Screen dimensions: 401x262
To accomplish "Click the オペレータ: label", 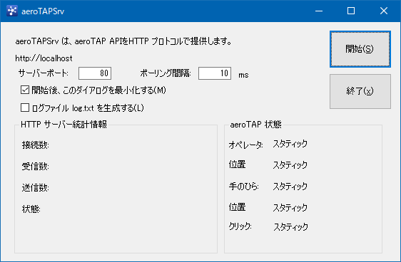I will [245, 145].
